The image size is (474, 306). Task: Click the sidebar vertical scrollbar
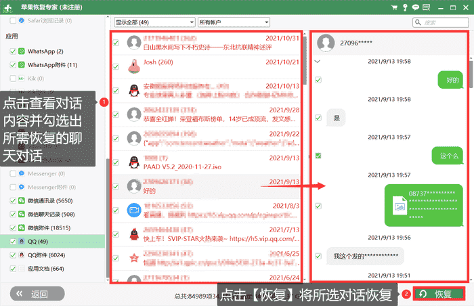(108, 218)
